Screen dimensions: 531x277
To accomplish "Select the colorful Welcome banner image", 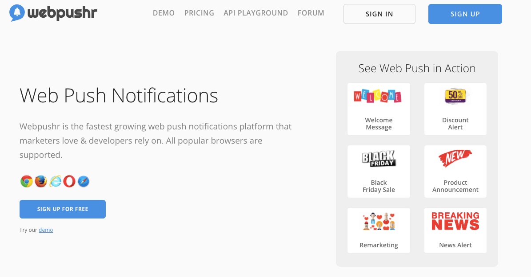I will click(378, 96).
